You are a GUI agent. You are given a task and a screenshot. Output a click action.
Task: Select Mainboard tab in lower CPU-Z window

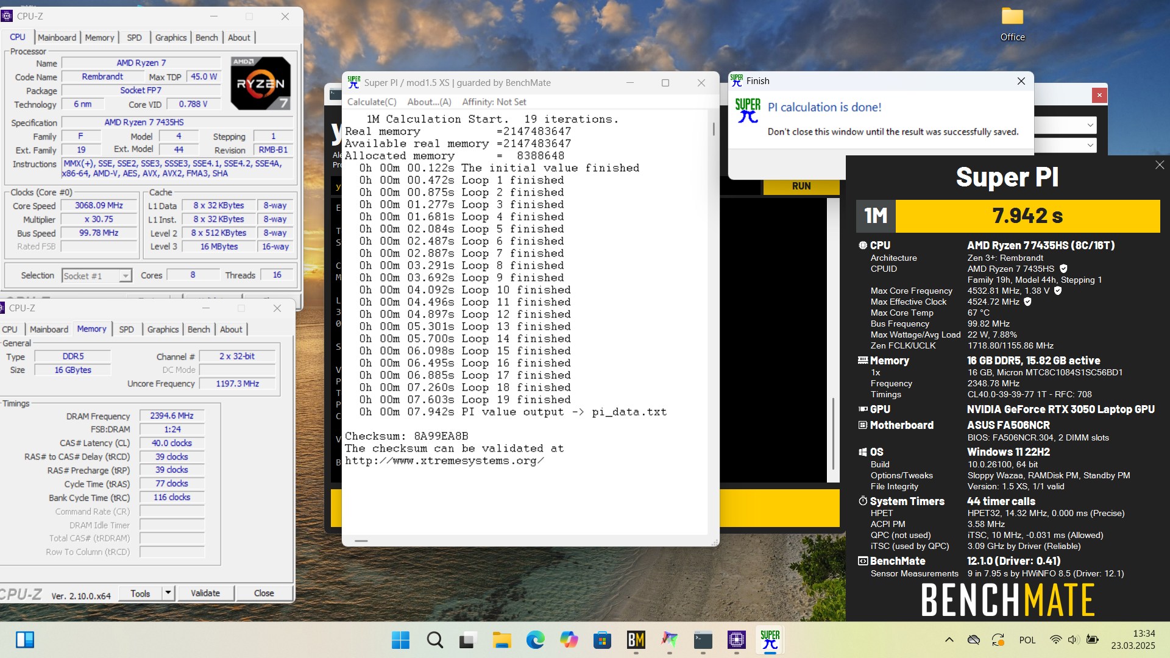(x=49, y=330)
